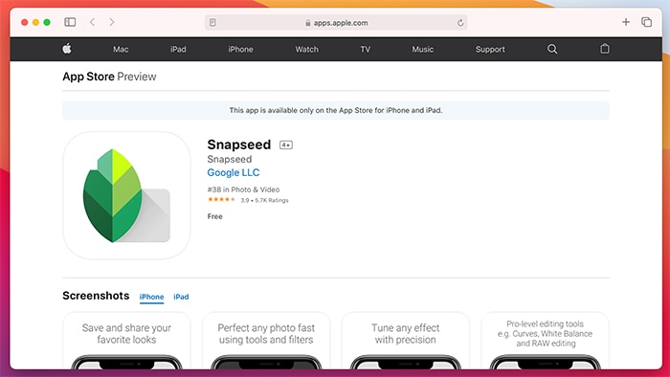Open 'Perfect any photo fast' screenshot
The width and height of the screenshot is (670, 377).
point(266,341)
